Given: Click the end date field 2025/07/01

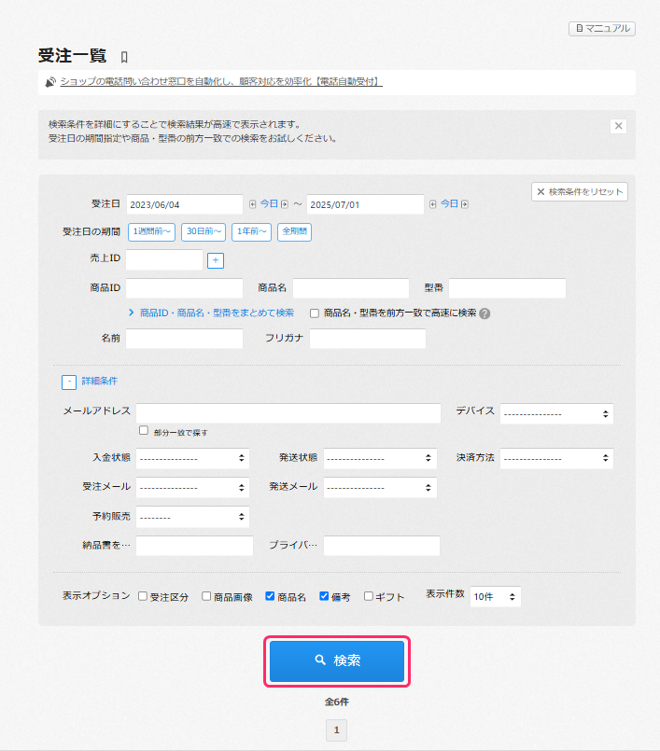Looking at the screenshot, I should pyautogui.click(x=365, y=204).
